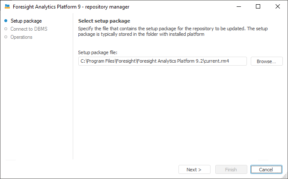Click the blue Setup package step bullet

6,21
